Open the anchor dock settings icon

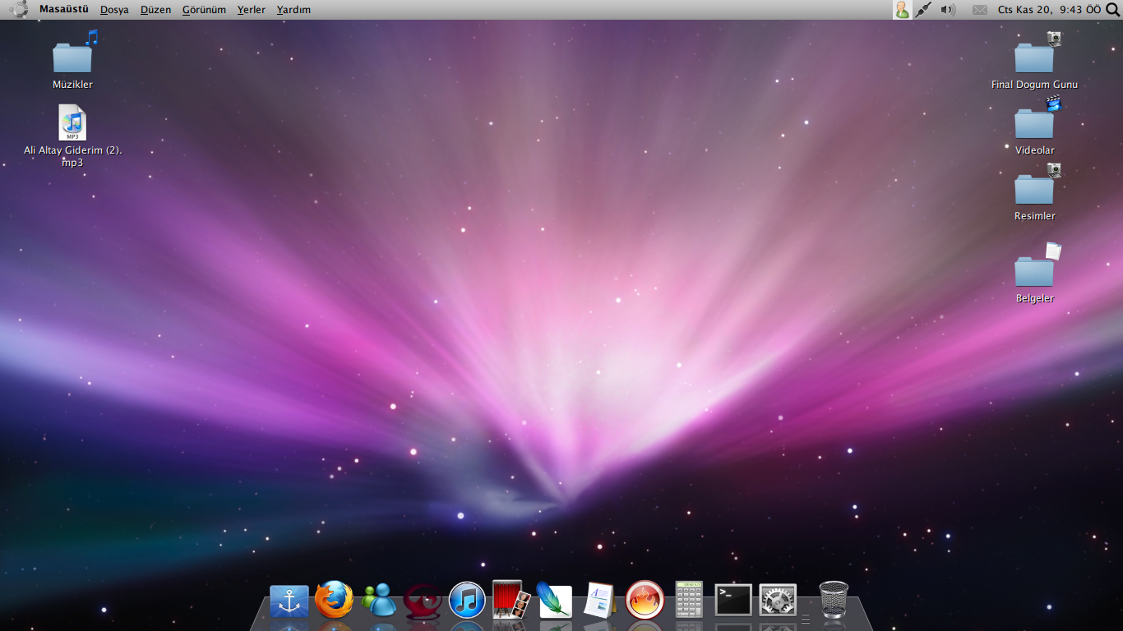pos(289,601)
